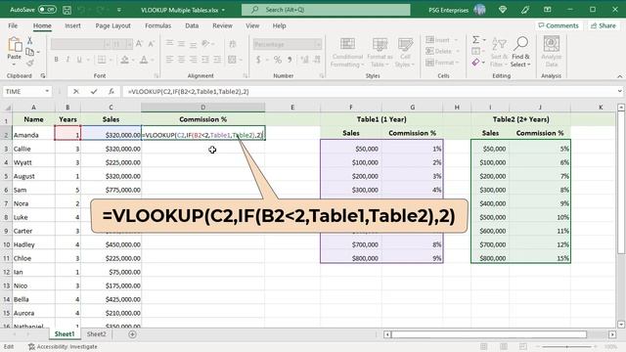Click the Fill Color bucket icon

[x=124, y=60]
